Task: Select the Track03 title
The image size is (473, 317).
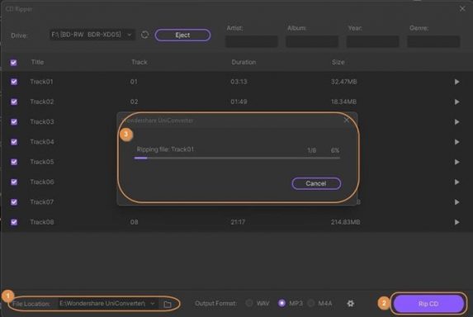Action: [42, 122]
